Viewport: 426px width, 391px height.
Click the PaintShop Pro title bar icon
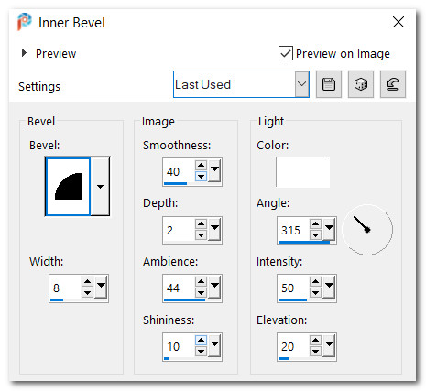[24, 22]
